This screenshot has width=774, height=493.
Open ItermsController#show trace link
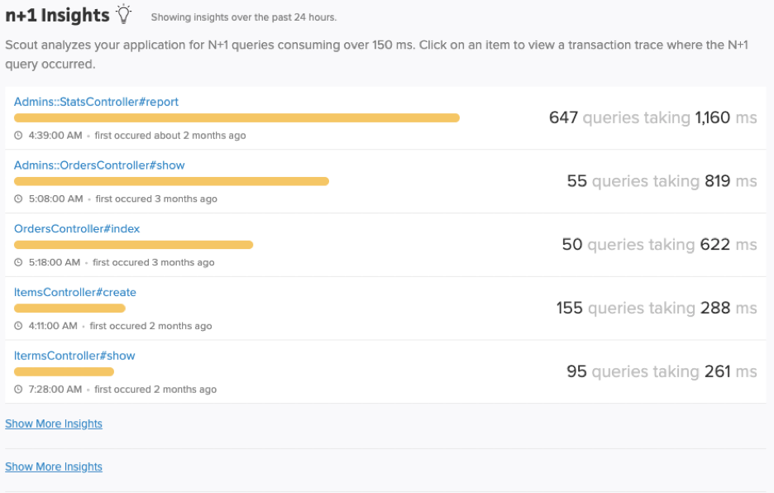pyautogui.click(x=74, y=356)
